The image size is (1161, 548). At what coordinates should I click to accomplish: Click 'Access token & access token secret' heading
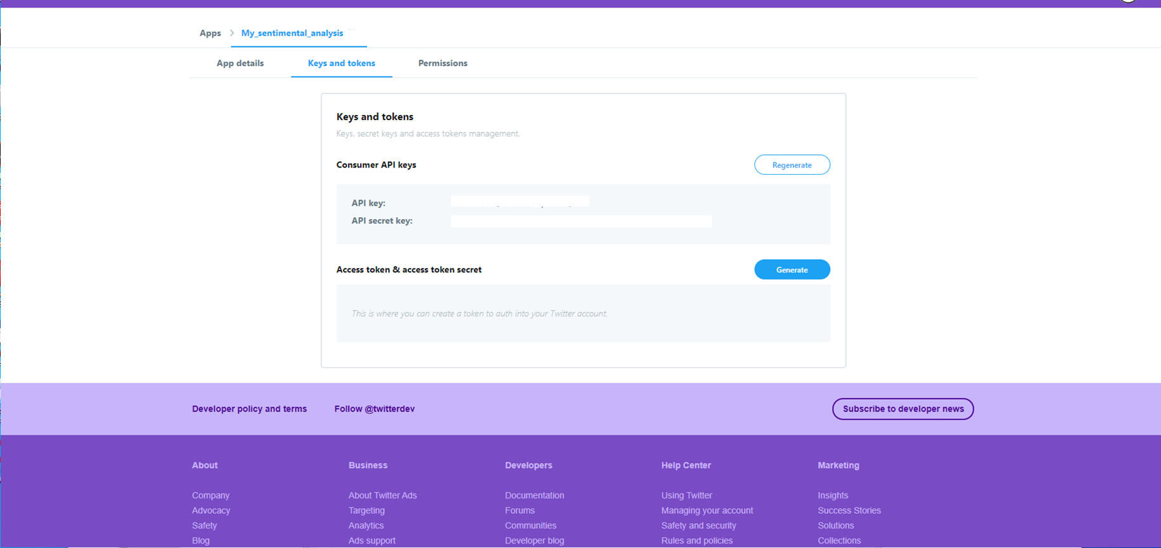pyautogui.click(x=409, y=269)
